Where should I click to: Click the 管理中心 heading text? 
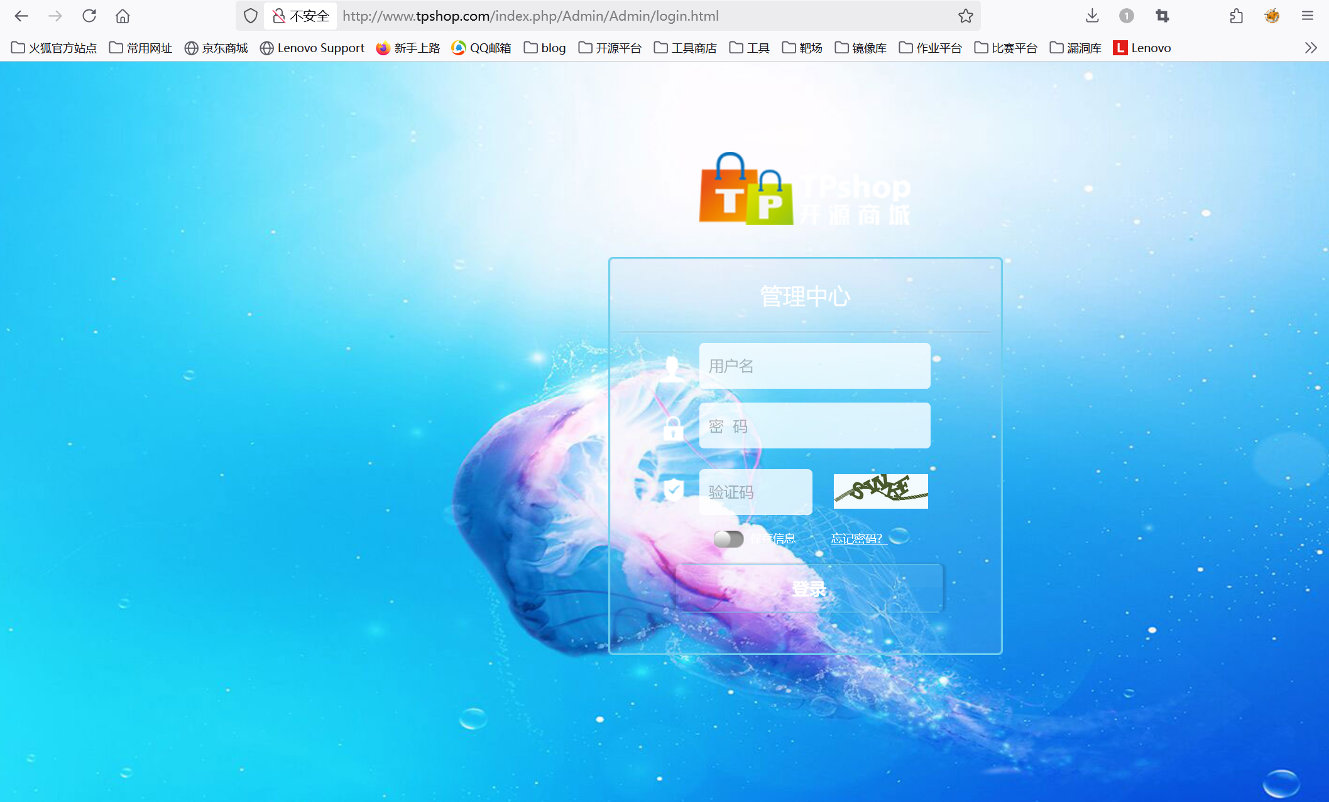(805, 296)
